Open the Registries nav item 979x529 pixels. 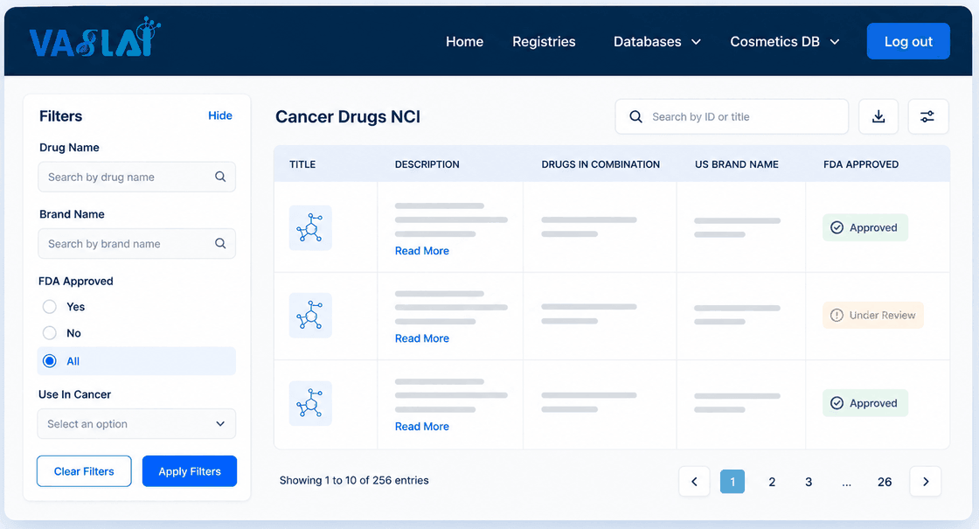click(544, 42)
